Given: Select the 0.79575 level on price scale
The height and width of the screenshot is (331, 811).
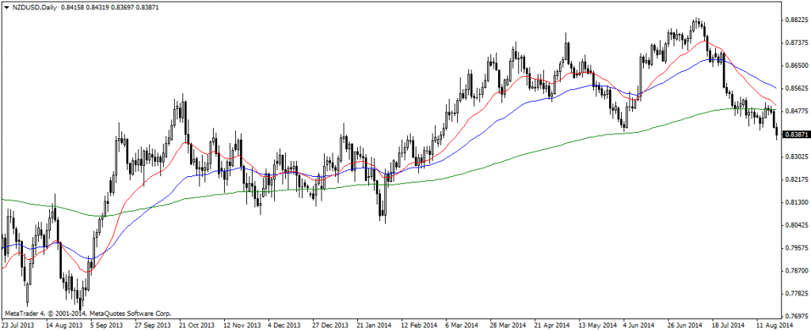Looking at the screenshot, I should coord(795,248).
